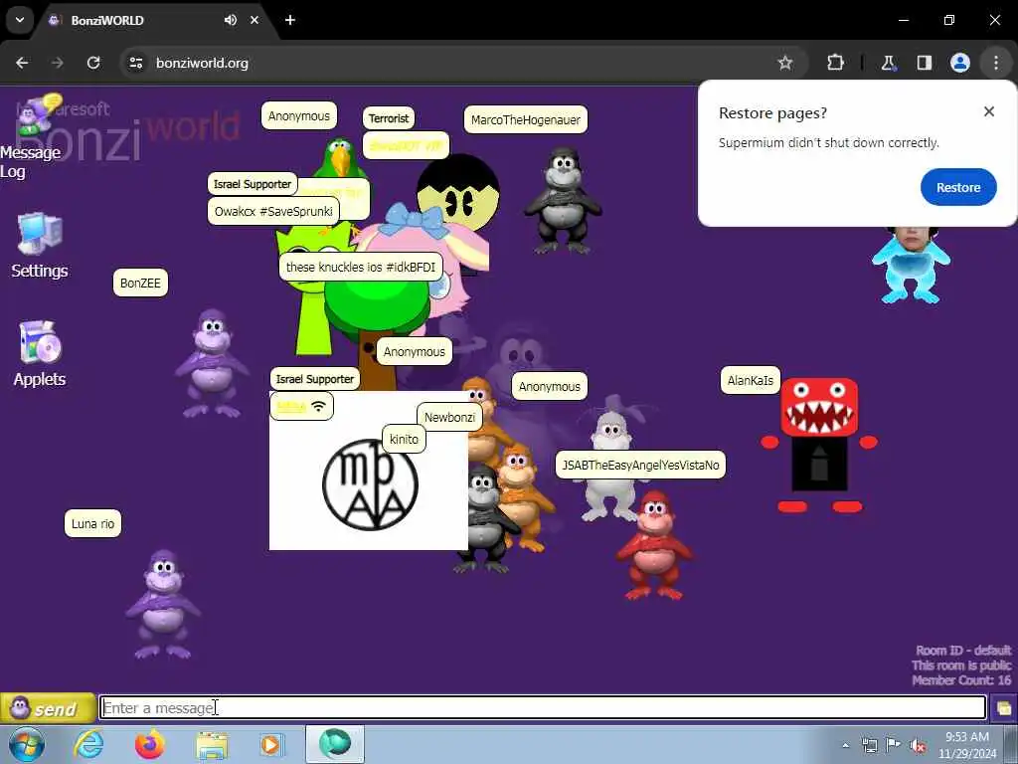Viewport: 1018px width, 764px height.
Task: Click the Owakcx #SaveSprunki name tag
Action: point(273,211)
